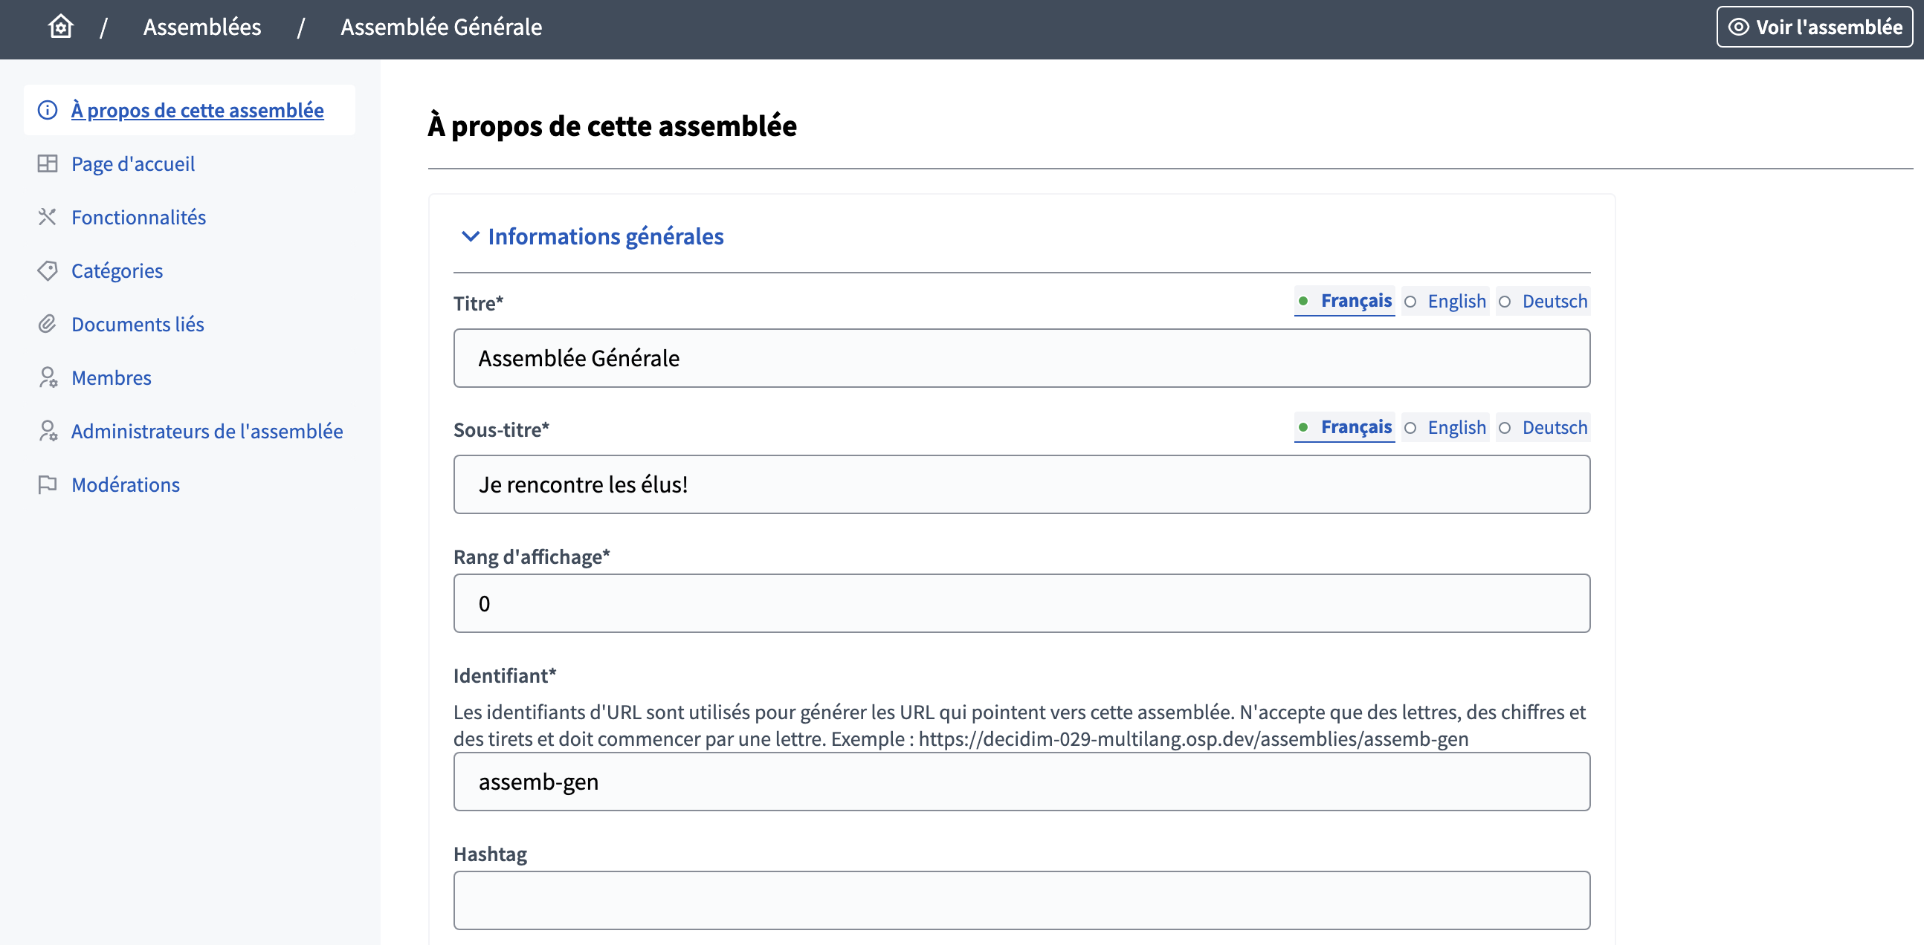Click the info icon beside À propos
1924x945 pixels.
coord(47,111)
